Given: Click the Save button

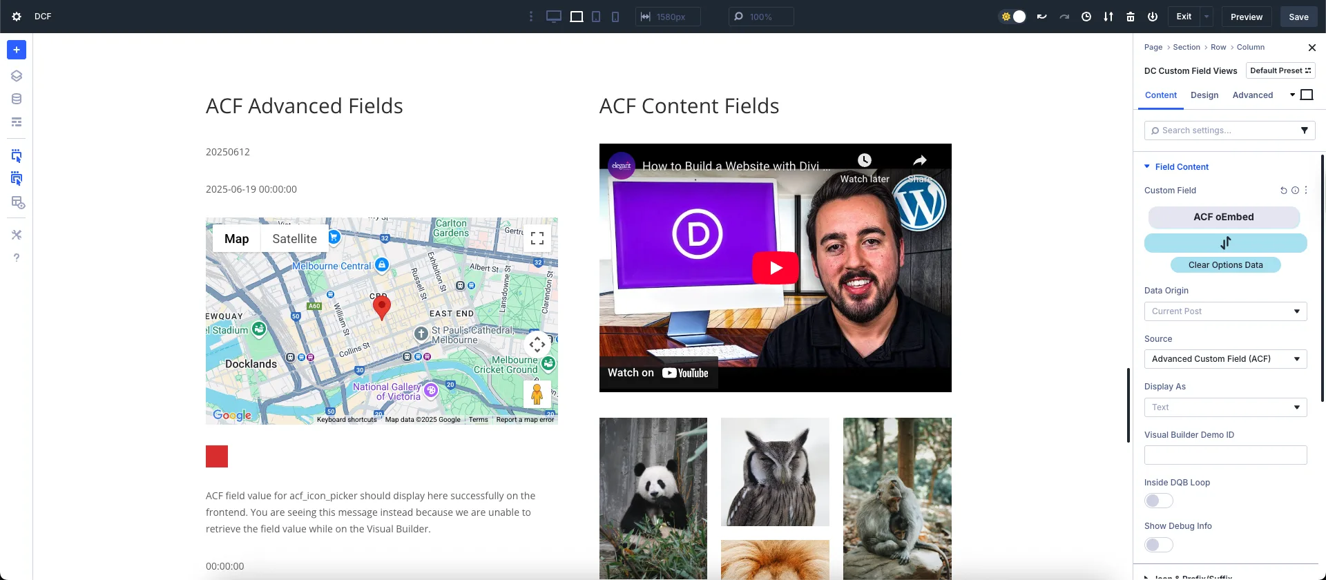Looking at the screenshot, I should 1298,17.
